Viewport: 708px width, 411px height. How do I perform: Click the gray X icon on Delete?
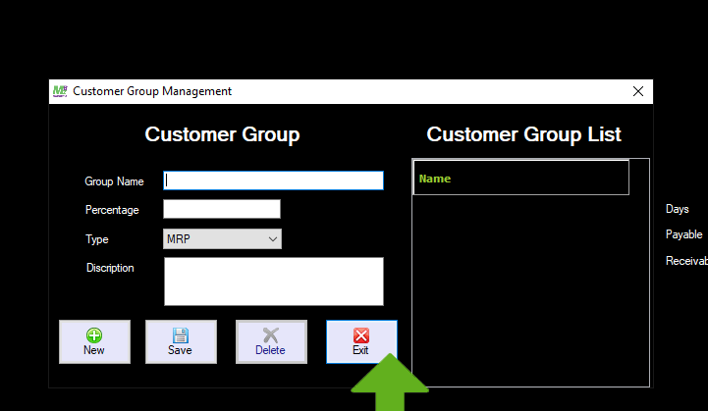pos(271,335)
